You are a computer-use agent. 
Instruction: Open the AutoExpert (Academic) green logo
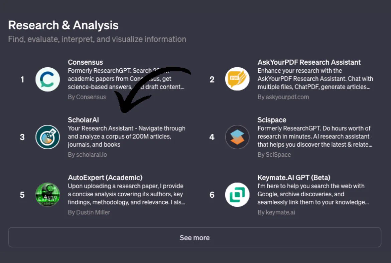click(x=48, y=195)
